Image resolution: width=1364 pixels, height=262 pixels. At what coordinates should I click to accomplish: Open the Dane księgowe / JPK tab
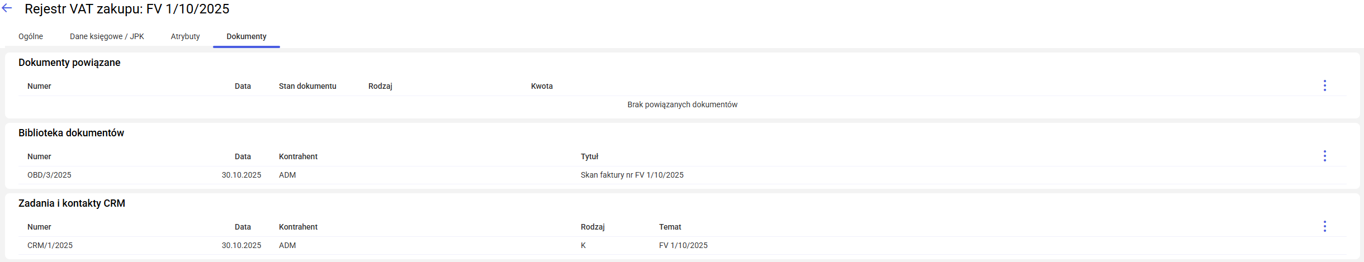pyautogui.click(x=107, y=36)
